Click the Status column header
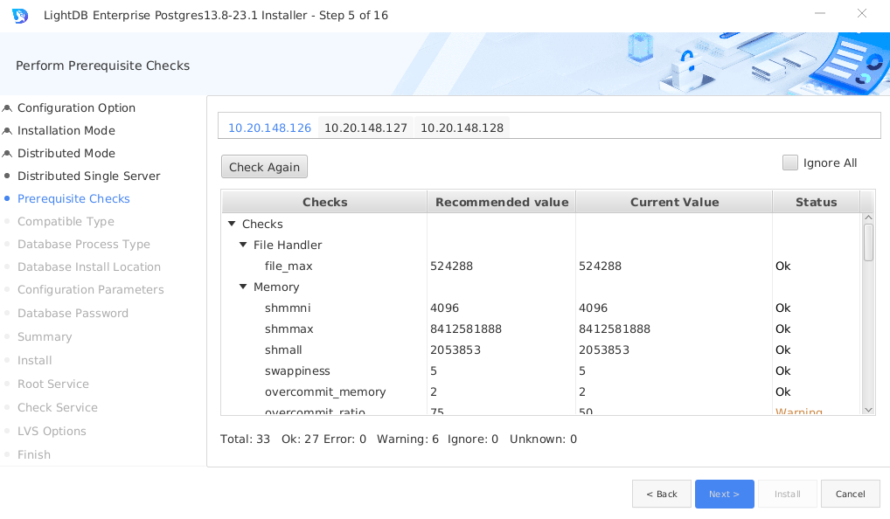The width and height of the screenshot is (890, 519). tap(817, 202)
